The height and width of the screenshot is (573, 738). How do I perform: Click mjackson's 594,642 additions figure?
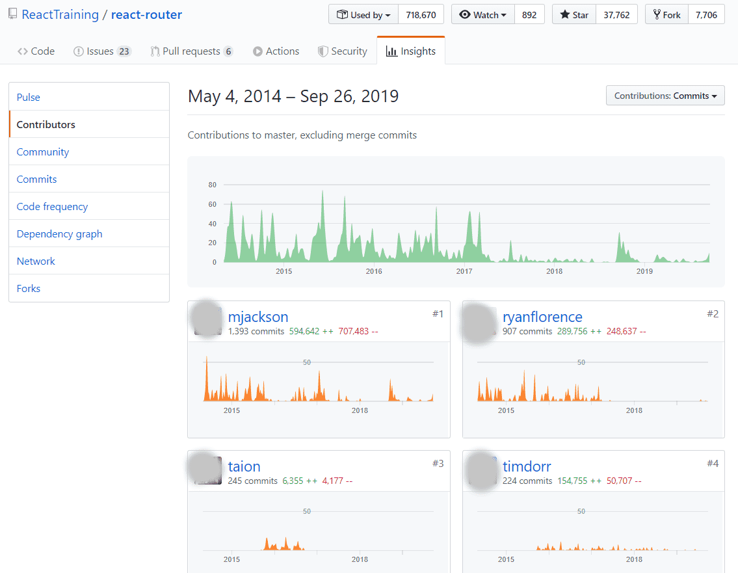pyautogui.click(x=311, y=332)
